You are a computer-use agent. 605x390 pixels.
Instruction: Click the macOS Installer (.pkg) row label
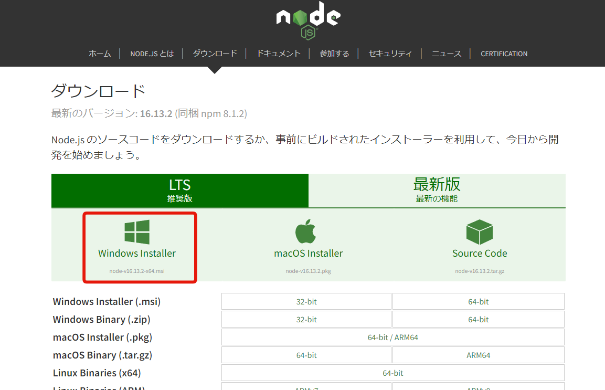[102, 337]
